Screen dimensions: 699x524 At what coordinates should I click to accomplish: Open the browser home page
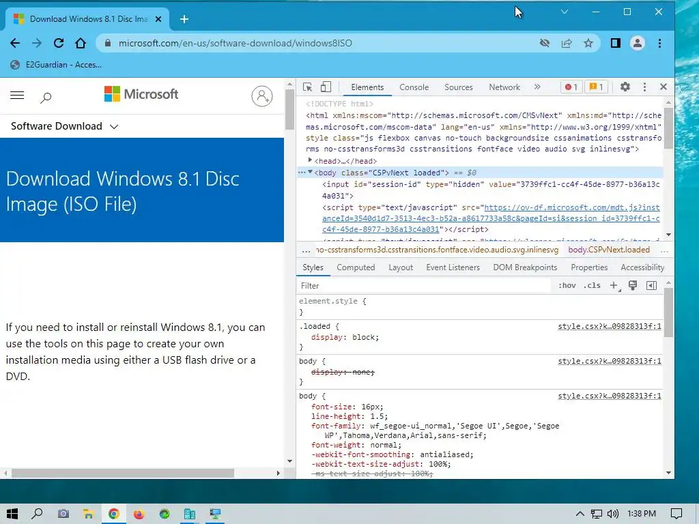pyautogui.click(x=81, y=43)
